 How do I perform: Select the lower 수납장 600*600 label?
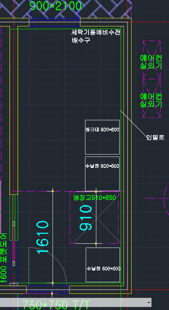[x=103, y=269]
